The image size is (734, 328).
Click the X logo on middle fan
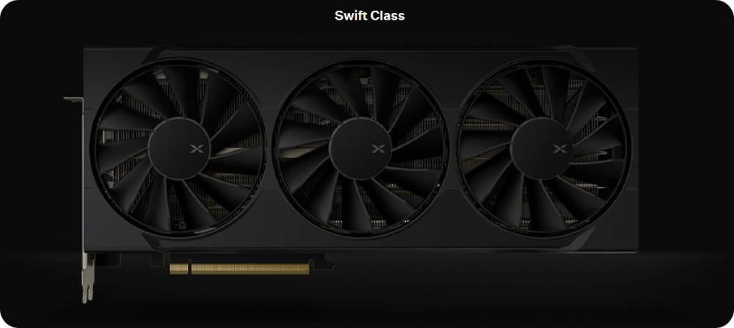pos(378,149)
